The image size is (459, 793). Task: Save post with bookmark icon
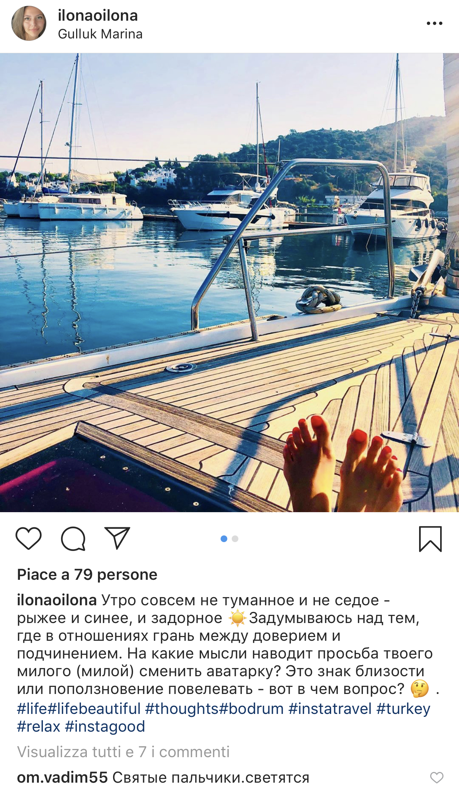click(430, 539)
